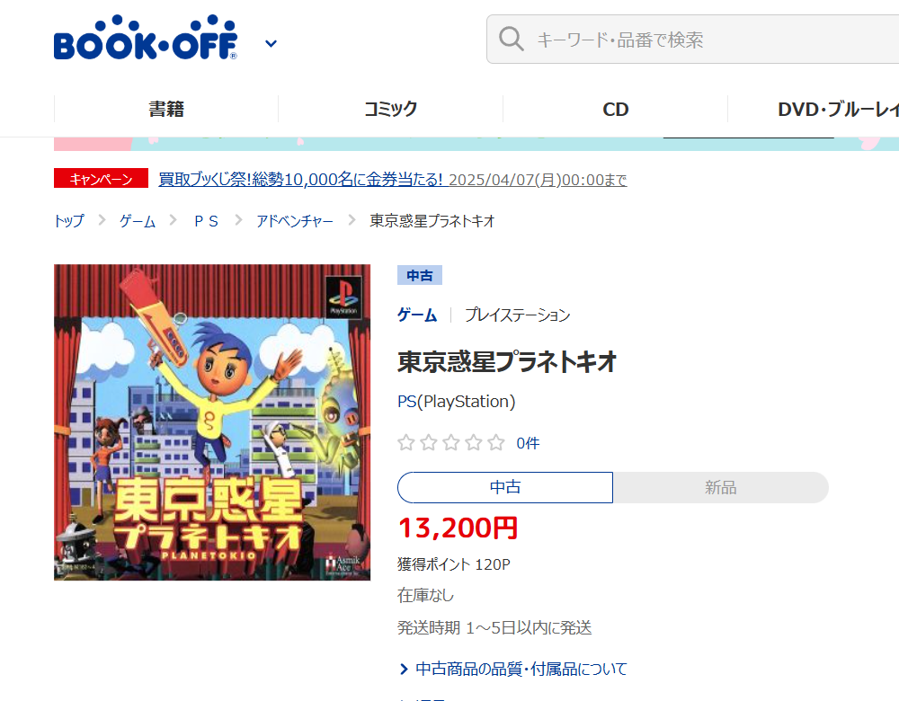This screenshot has width=899, height=701.
Task: Select the 中古 condition toggle
Action: pos(505,487)
